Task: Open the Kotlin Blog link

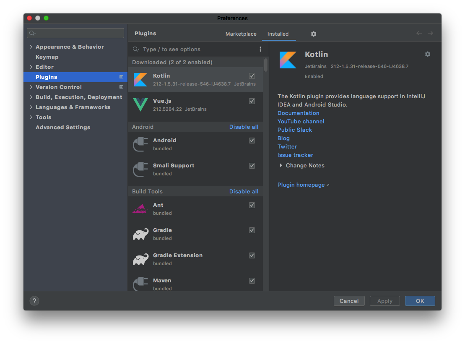Action: click(283, 138)
